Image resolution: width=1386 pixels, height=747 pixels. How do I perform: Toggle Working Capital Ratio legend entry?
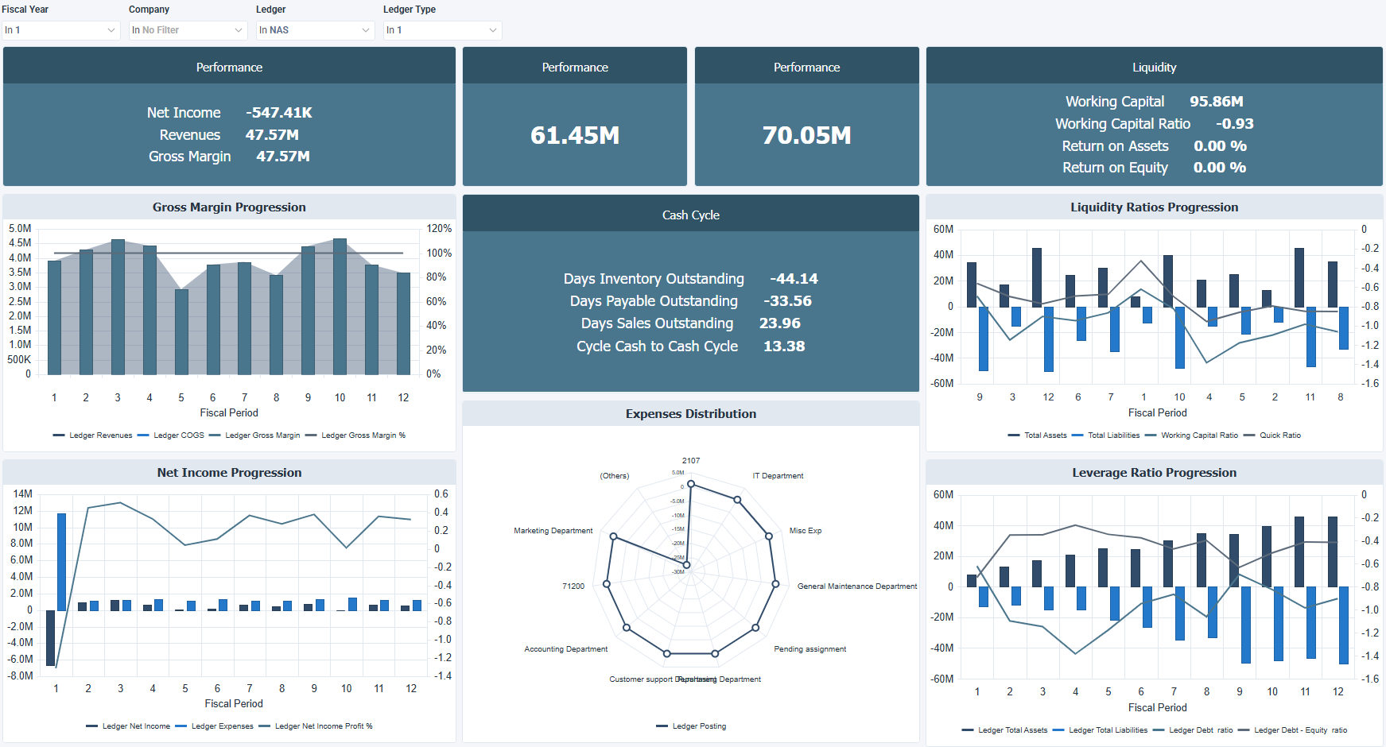(x=1191, y=435)
